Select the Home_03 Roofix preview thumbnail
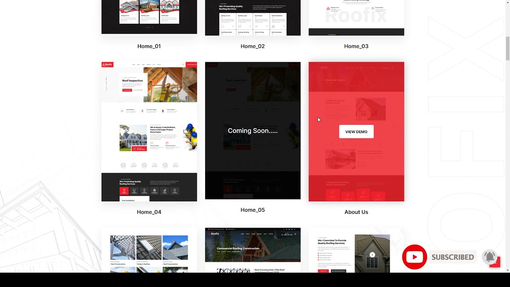Screen dimensions: 510x287 click(356, 18)
